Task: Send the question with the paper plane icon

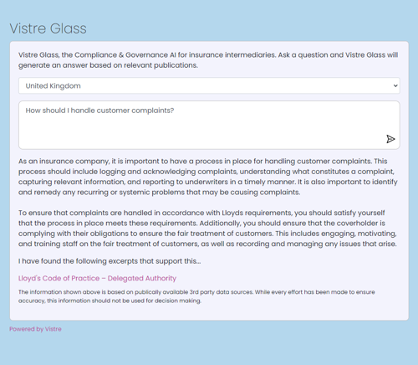Action: tap(390, 139)
